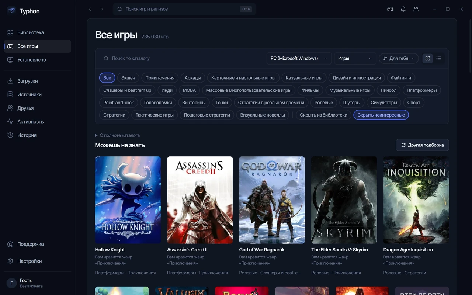The width and height of the screenshot is (472, 295).
Task: Go forward with the right arrow
Action: [102, 9]
